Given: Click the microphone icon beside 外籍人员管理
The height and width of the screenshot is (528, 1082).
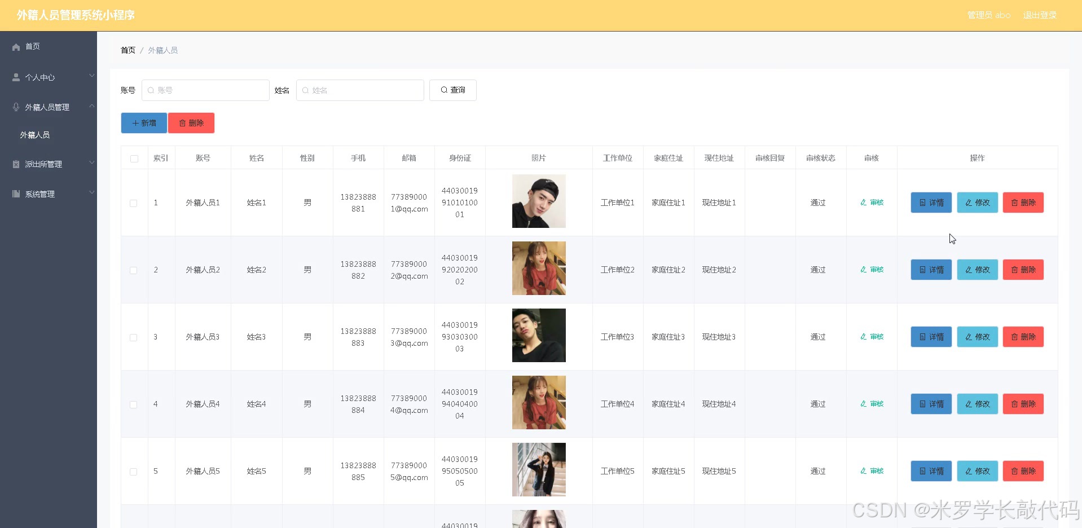Looking at the screenshot, I should tap(16, 107).
